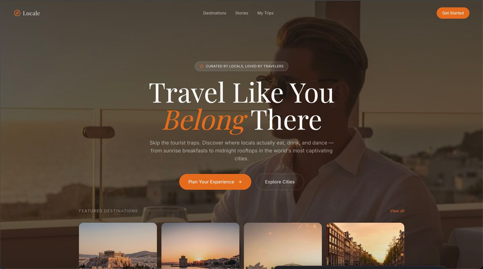This screenshot has height=269, width=483.
Task: Open the Acropolis destination card
Action: point(118,245)
